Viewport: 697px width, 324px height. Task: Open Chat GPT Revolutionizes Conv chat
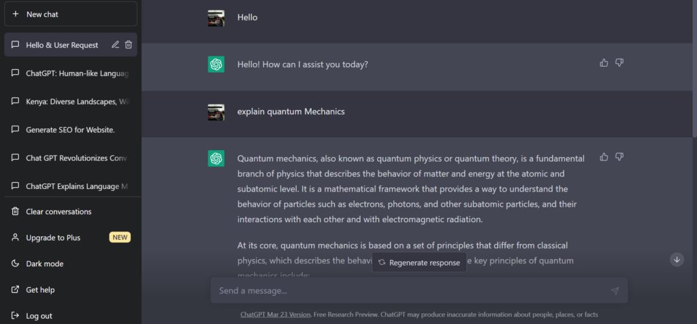[71, 158]
